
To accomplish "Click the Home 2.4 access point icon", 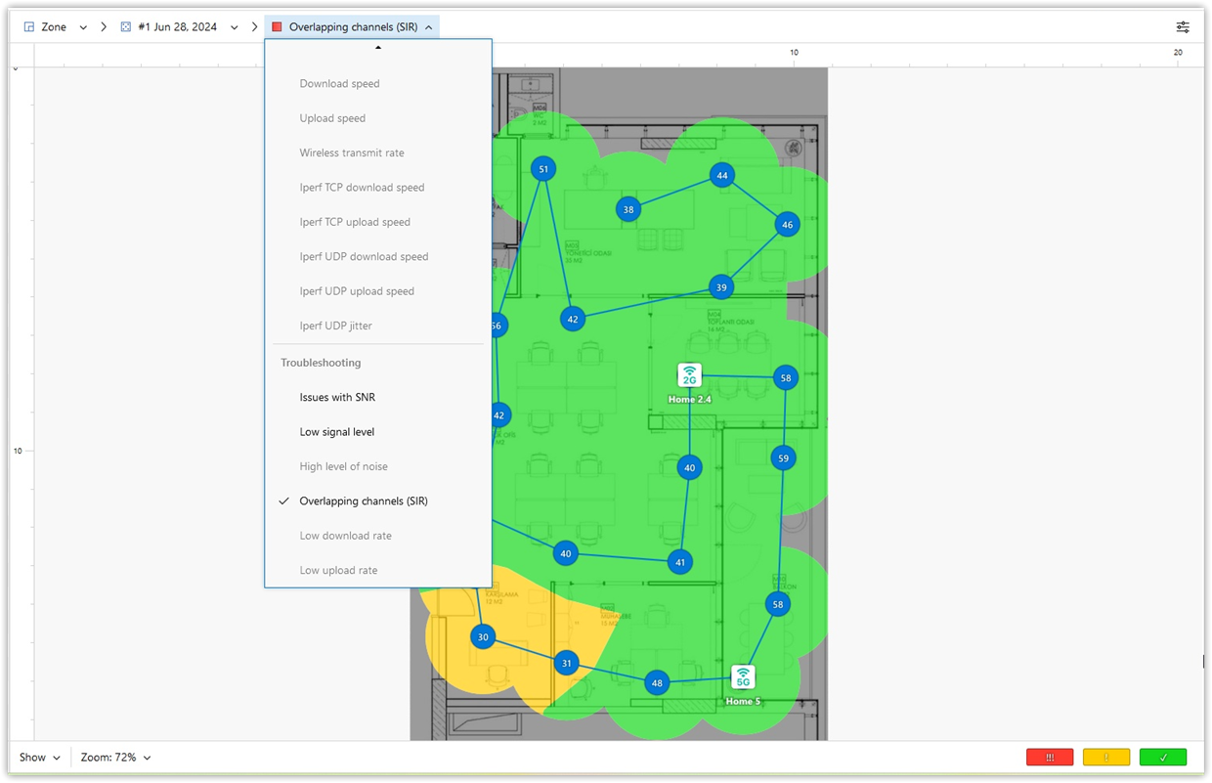I will (x=690, y=374).
